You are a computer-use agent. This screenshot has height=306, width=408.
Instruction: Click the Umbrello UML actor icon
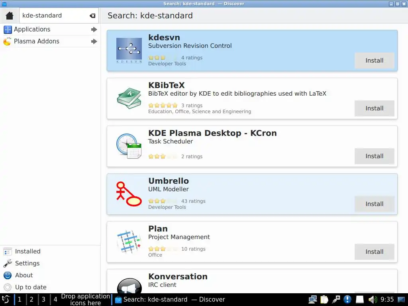tap(129, 194)
